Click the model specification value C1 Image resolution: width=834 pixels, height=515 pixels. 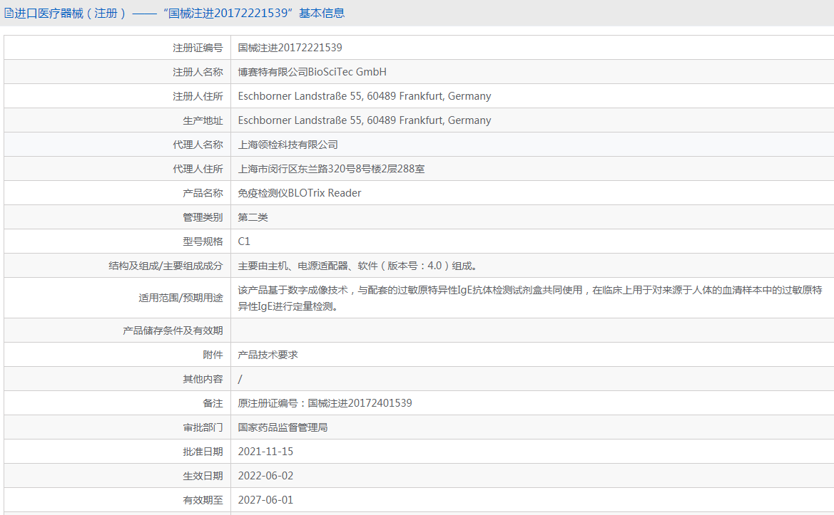pyautogui.click(x=244, y=241)
